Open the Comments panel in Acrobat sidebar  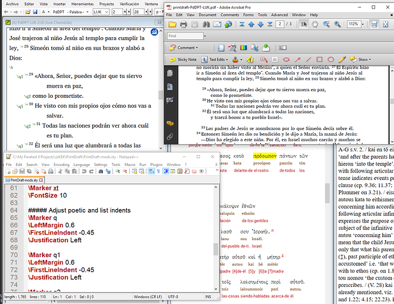coord(170,123)
